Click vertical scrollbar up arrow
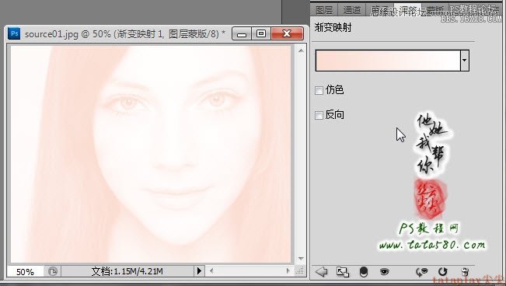Viewport: 506px width, 286px height. tap(301, 51)
